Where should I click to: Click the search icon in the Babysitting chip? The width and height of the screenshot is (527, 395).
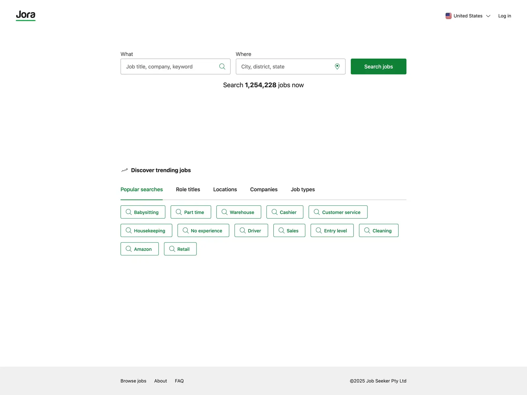129,212
